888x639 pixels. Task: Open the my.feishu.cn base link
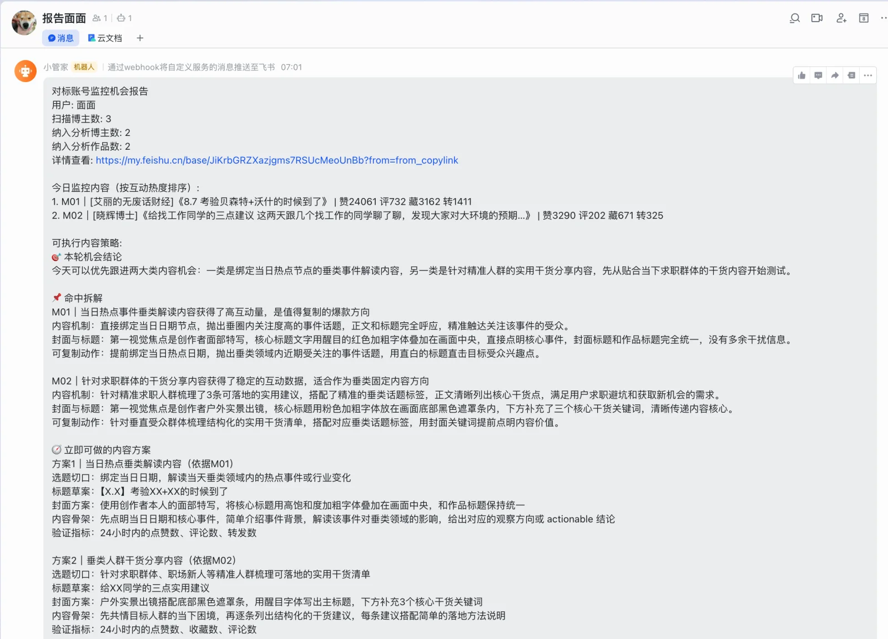277,160
